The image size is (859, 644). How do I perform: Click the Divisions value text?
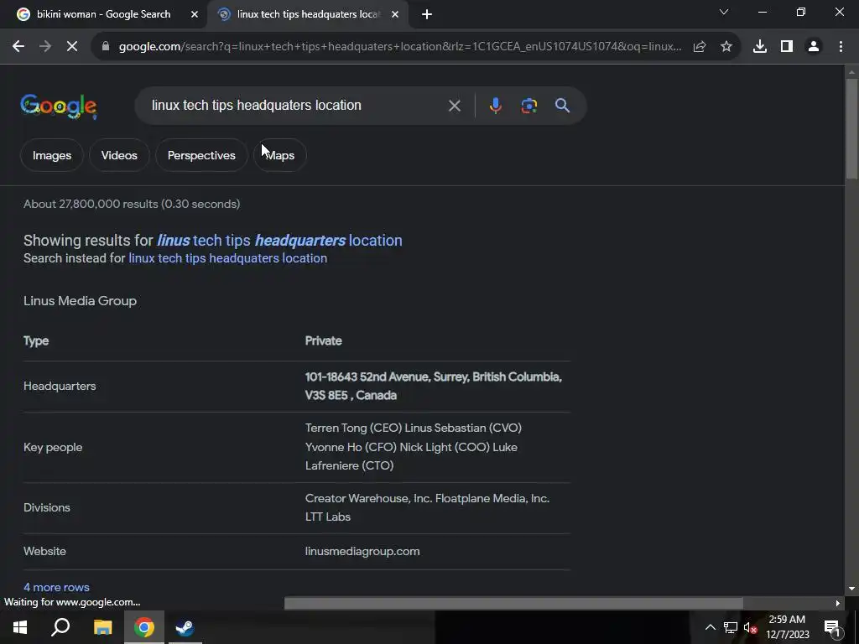coord(427,507)
